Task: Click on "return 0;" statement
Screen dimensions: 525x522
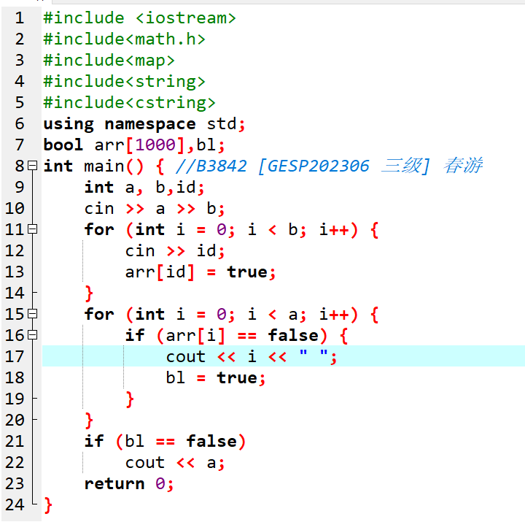Action: point(129,484)
